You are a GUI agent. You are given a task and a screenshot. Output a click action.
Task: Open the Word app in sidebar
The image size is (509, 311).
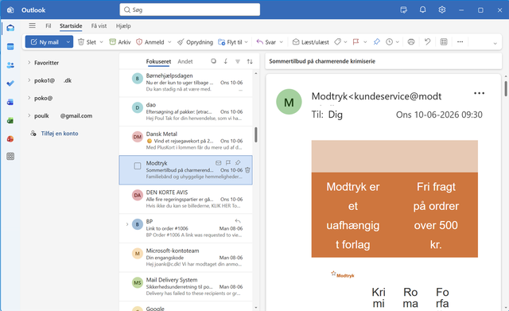click(10, 103)
